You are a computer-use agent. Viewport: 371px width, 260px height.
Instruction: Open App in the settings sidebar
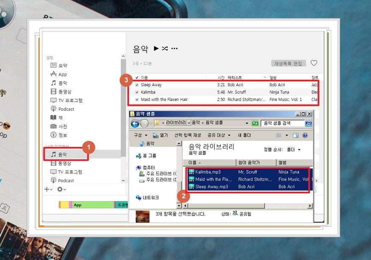point(59,74)
